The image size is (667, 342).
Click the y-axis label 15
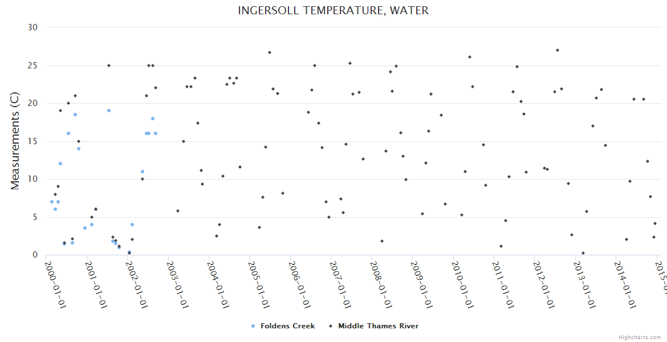coord(32,141)
